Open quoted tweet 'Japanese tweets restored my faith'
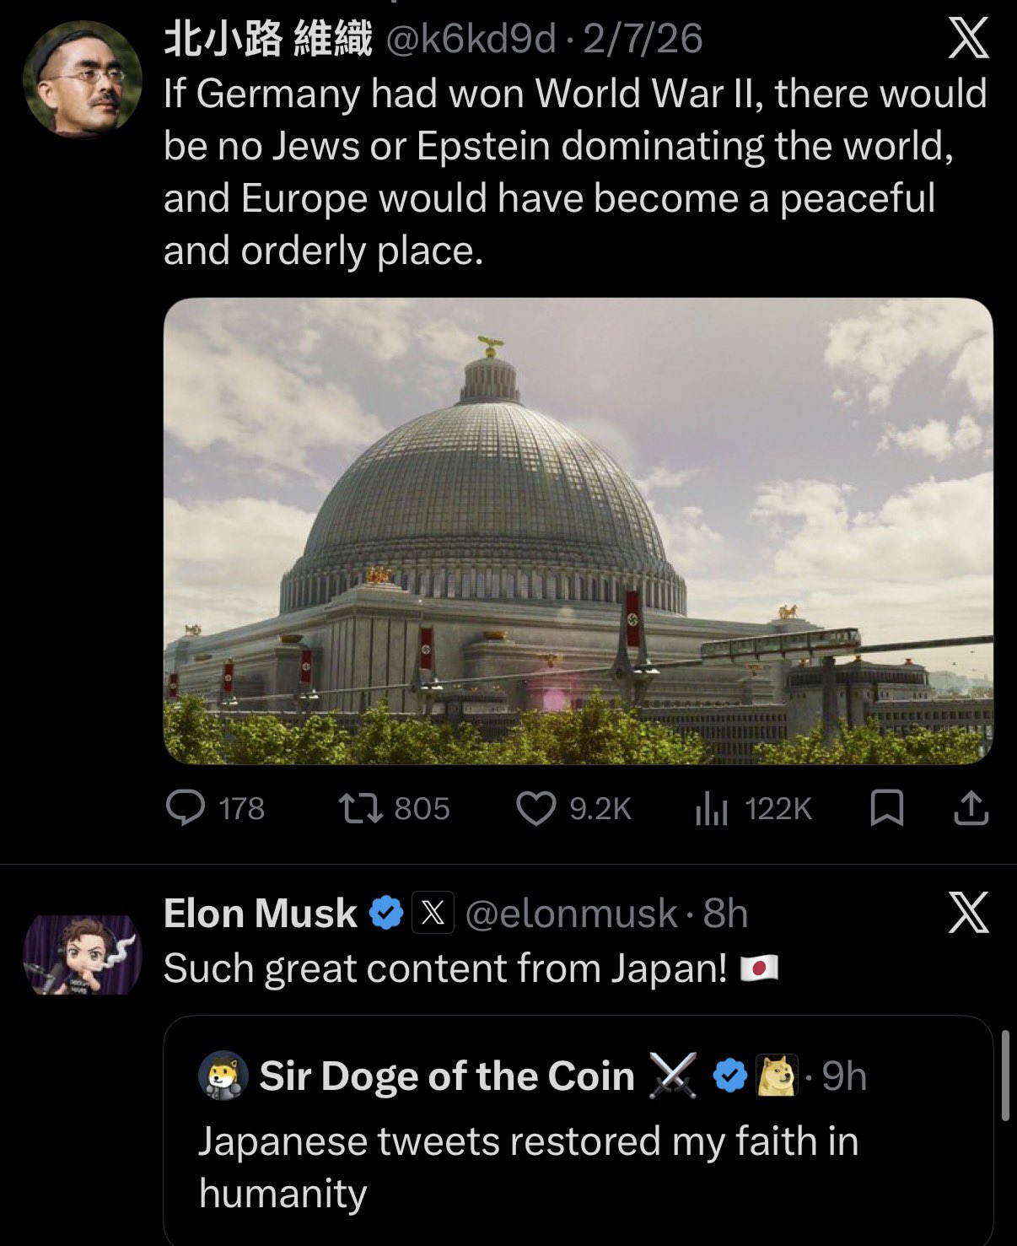Viewport: 1017px width, 1246px height. [528, 1167]
